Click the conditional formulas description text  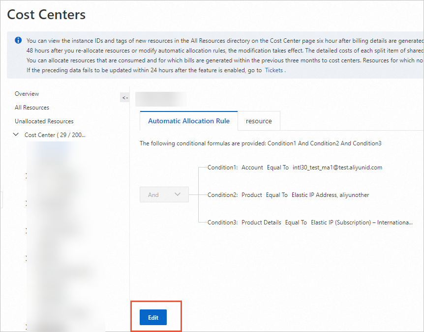(260, 143)
